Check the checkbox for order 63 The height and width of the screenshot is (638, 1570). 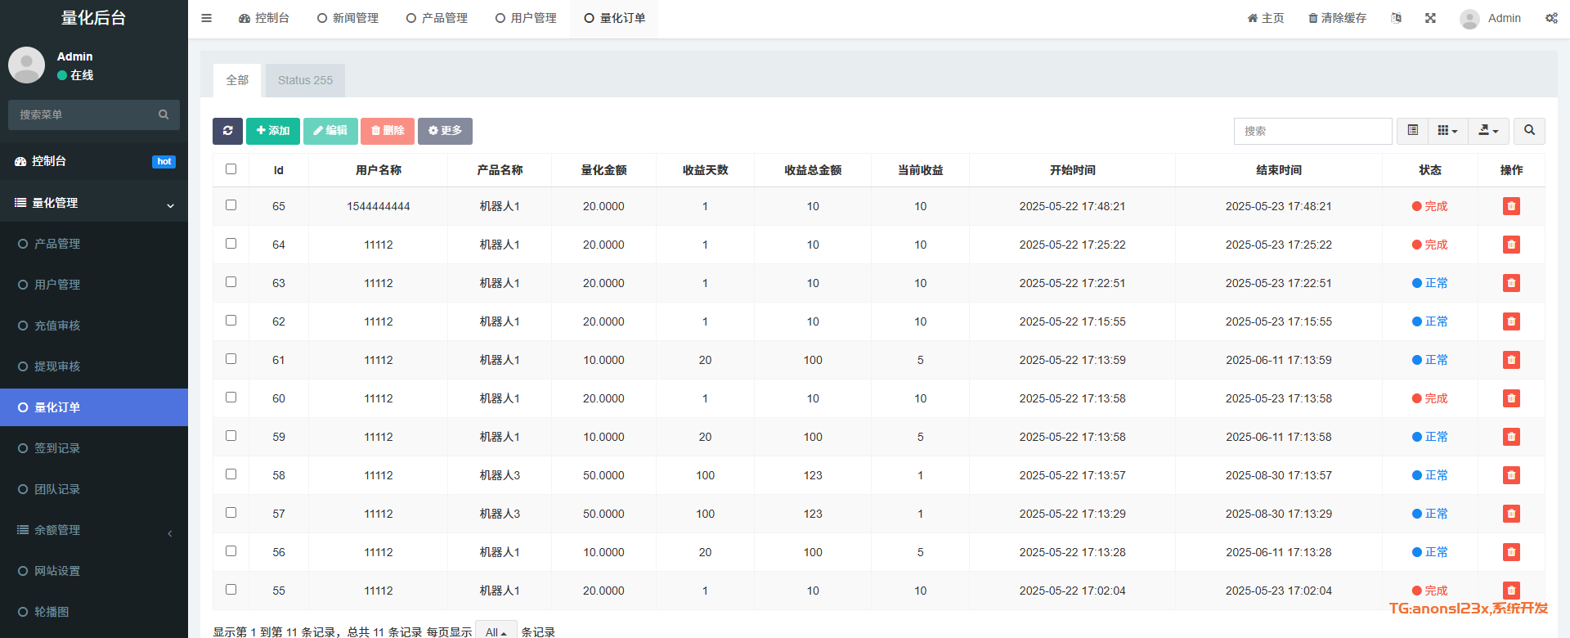(231, 282)
